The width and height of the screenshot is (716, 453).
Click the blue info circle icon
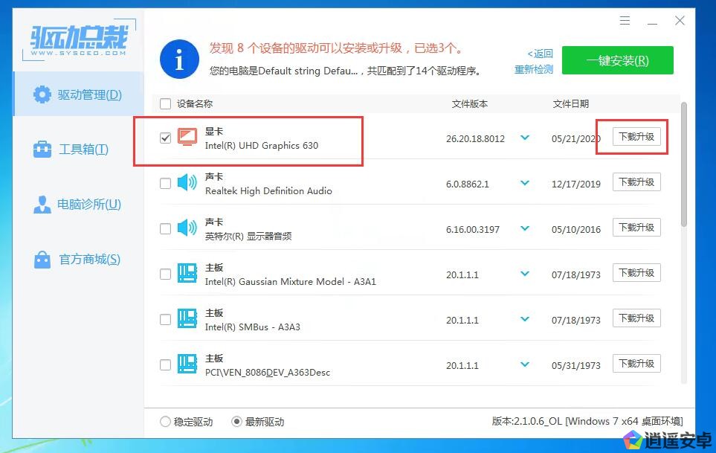(x=179, y=60)
